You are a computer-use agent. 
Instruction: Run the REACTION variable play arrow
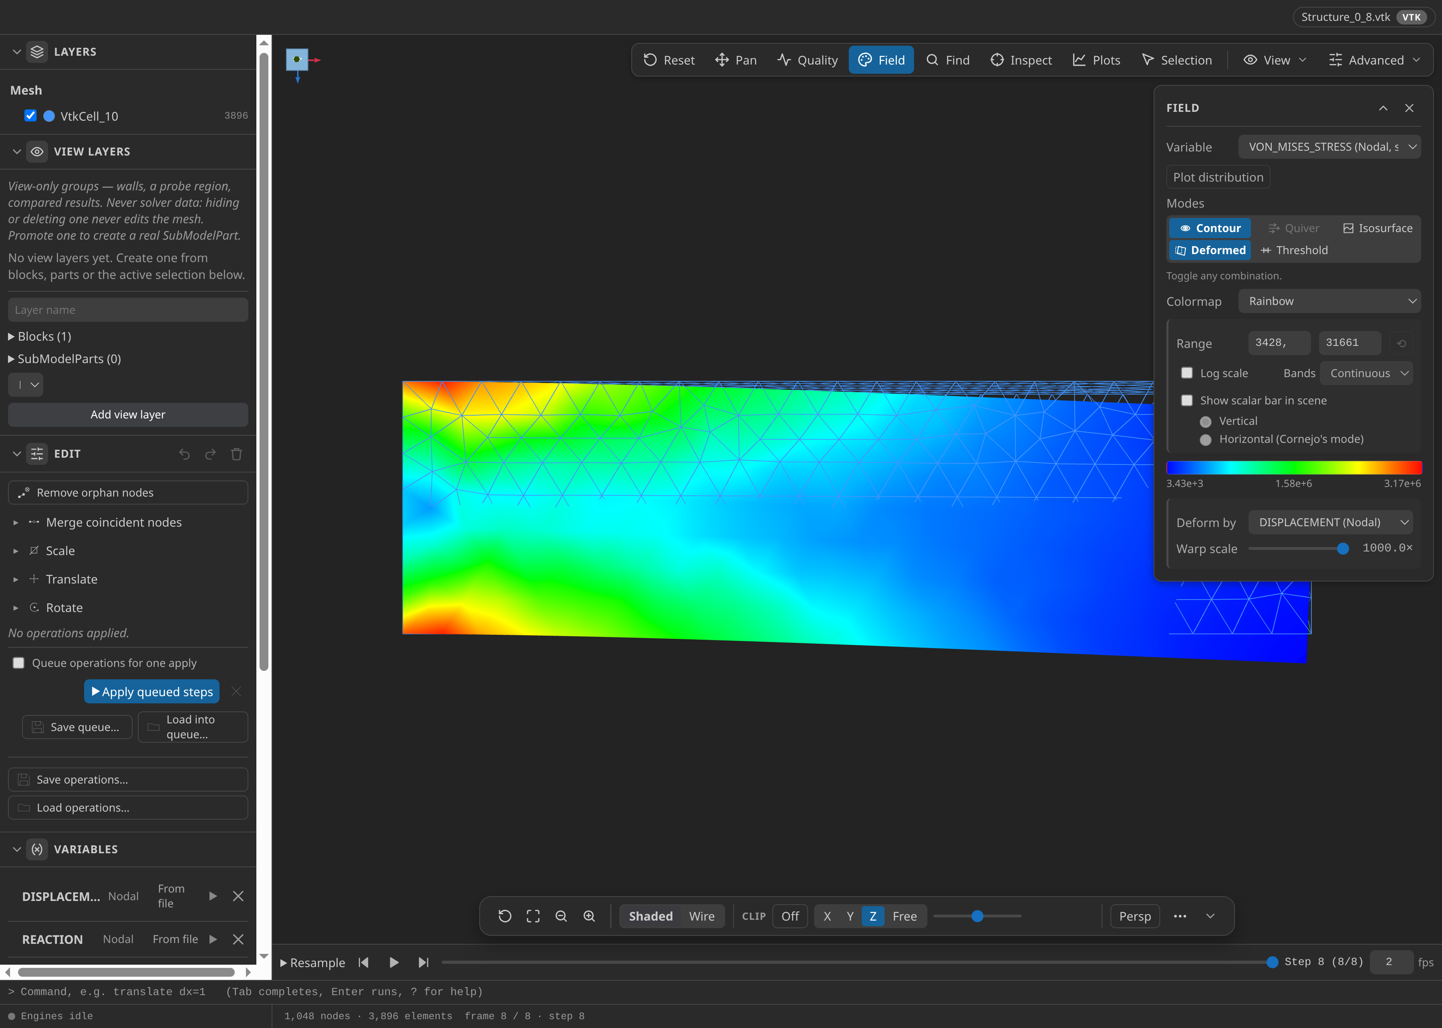213,939
